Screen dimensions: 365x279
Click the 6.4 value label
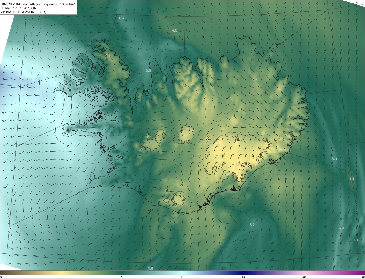pyautogui.click(x=122, y=18)
